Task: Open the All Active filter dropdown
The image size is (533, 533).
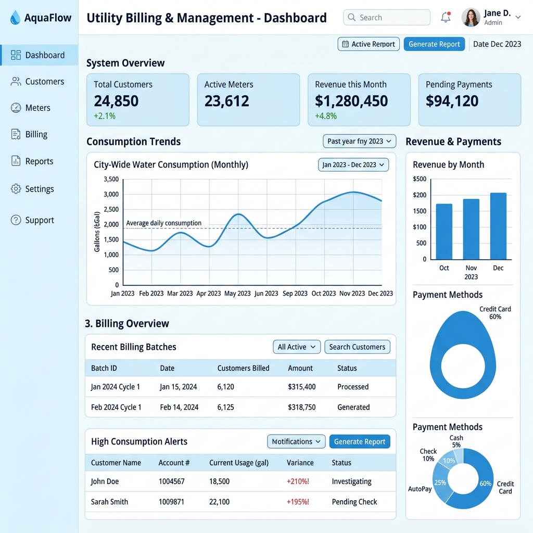Action: tap(296, 347)
